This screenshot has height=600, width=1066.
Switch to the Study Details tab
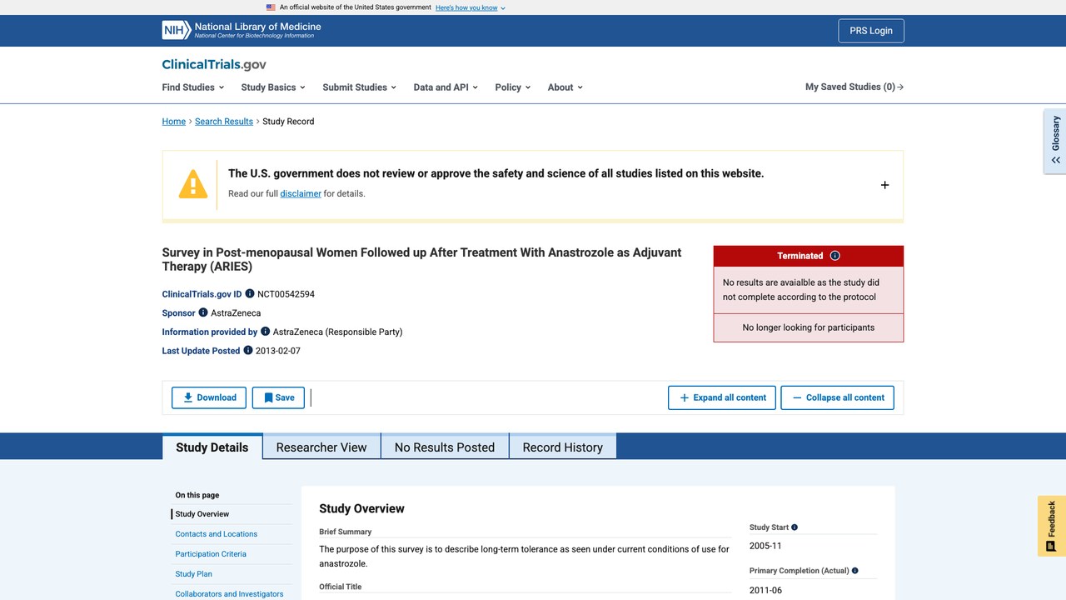click(x=212, y=447)
